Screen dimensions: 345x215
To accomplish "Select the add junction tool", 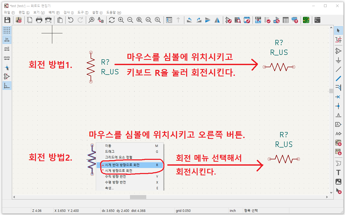I will 338,106.
